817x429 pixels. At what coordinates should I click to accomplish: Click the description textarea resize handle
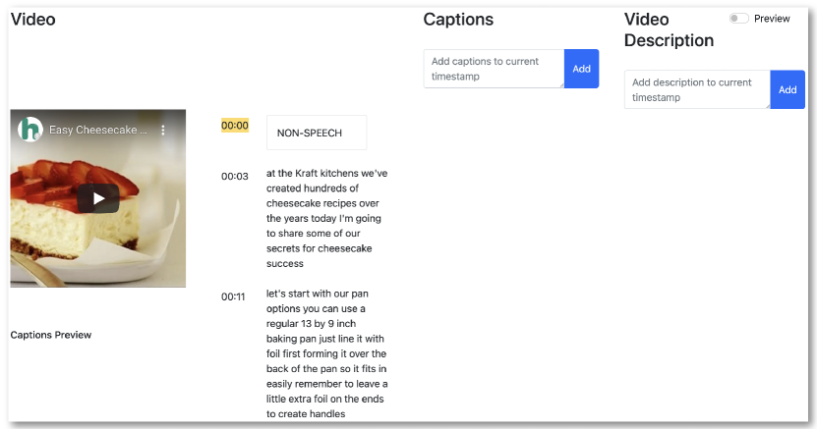click(767, 106)
